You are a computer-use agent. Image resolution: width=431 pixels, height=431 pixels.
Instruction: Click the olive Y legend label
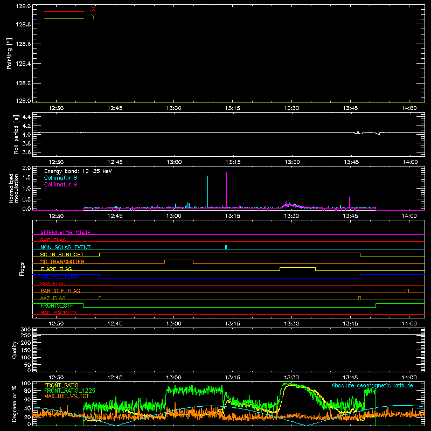[93, 17]
